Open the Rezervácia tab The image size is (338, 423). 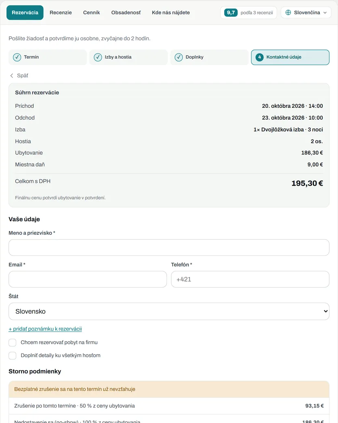click(x=25, y=13)
